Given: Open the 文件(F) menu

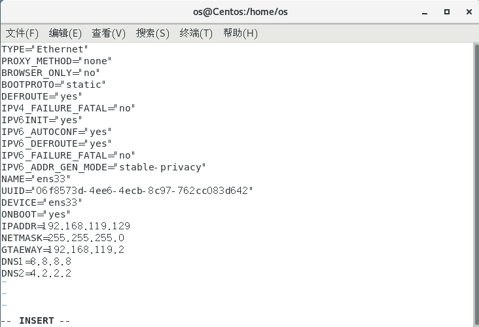Looking at the screenshot, I should click(22, 33).
